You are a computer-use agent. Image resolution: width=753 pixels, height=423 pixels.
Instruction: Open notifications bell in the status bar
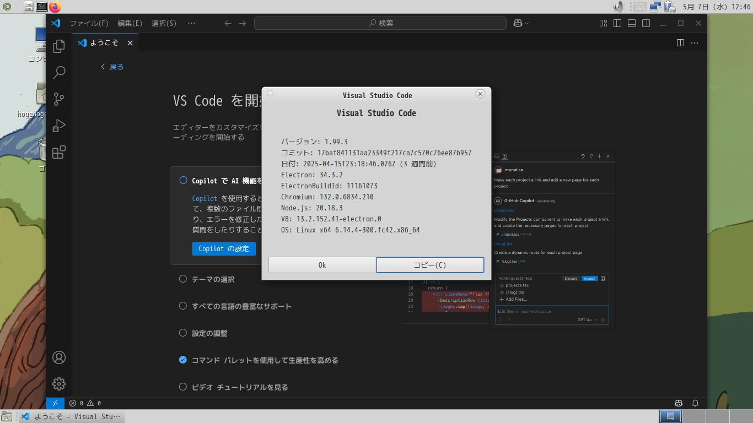coord(695,403)
